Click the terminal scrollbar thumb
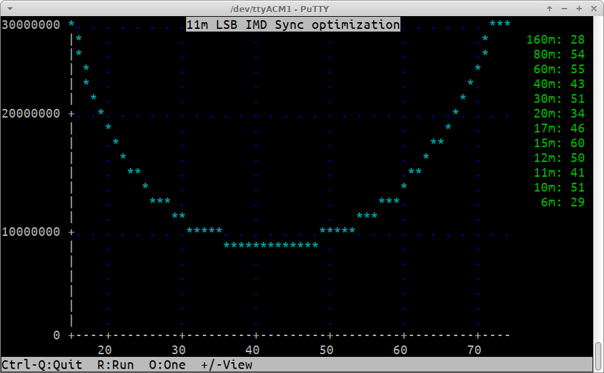The image size is (604, 373). (598, 356)
